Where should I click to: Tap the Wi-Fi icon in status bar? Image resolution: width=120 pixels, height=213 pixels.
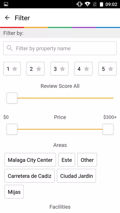tap(87, 4)
